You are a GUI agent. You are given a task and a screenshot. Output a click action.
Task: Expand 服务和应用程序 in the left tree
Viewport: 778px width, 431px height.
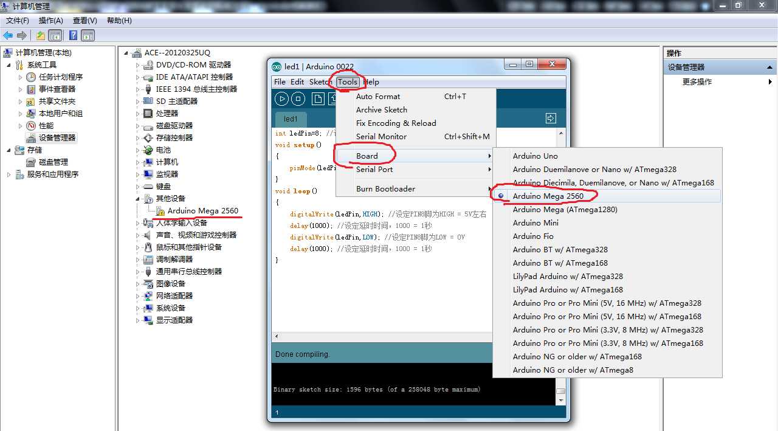[9, 174]
